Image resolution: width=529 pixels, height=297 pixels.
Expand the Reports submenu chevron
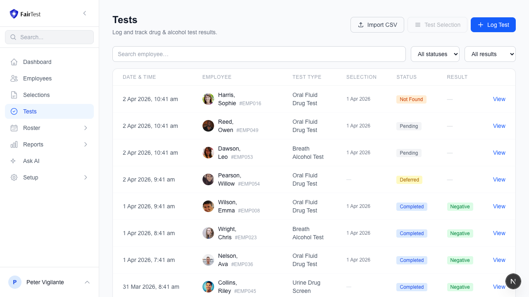click(x=86, y=144)
